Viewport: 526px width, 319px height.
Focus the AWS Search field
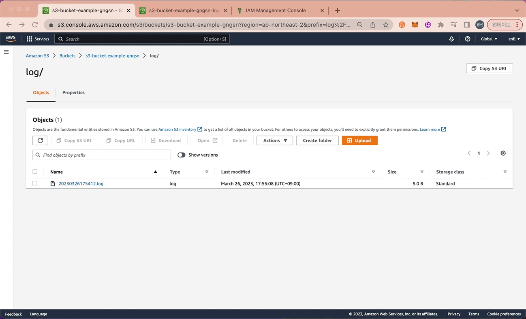pos(142,39)
